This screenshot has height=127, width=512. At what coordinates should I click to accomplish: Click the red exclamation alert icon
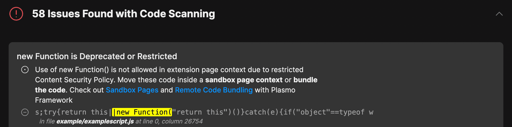[16, 14]
